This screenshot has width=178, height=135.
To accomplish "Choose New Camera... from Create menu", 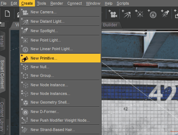I will [x=60, y=12].
